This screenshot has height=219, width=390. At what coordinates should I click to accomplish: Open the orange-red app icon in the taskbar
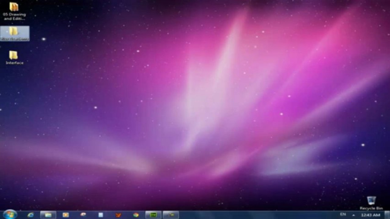tap(118, 215)
